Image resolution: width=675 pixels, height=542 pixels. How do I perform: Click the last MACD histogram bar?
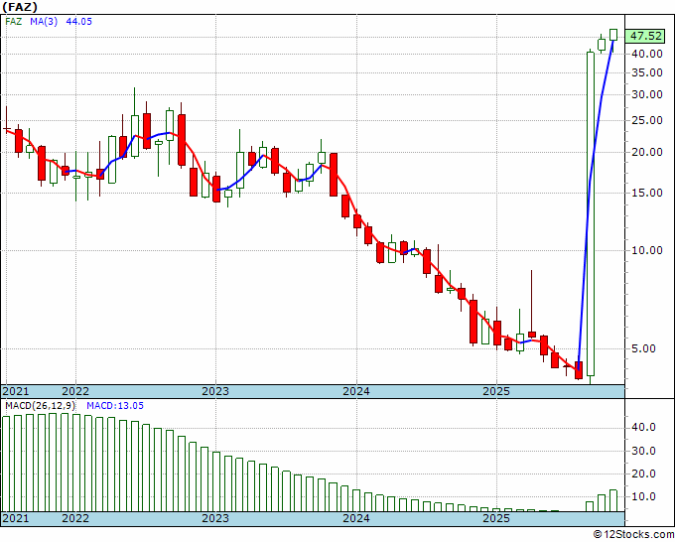pos(613,500)
